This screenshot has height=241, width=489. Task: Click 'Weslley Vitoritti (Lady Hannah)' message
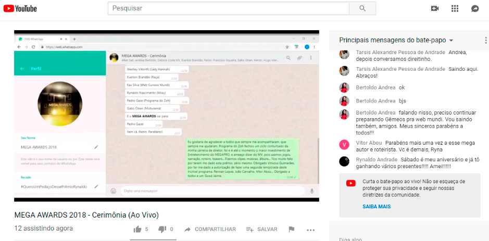tap(157, 70)
